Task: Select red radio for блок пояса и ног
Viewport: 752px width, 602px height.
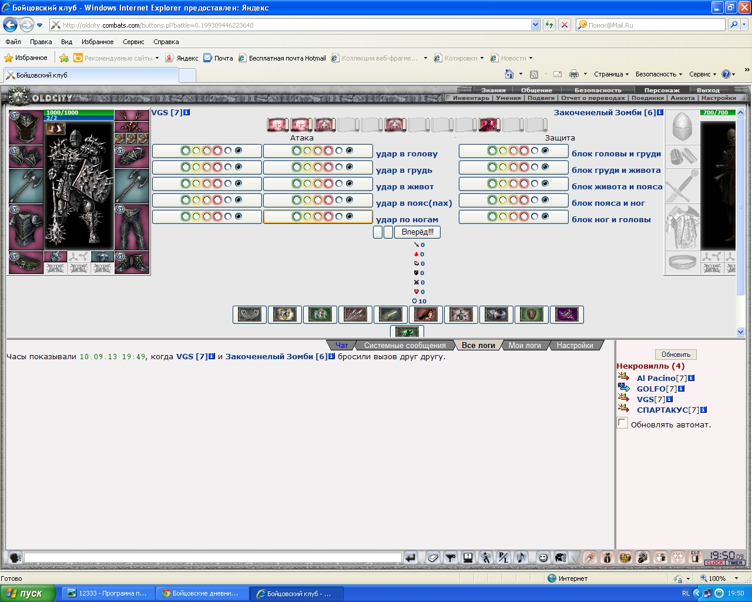Action: click(x=524, y=200)
